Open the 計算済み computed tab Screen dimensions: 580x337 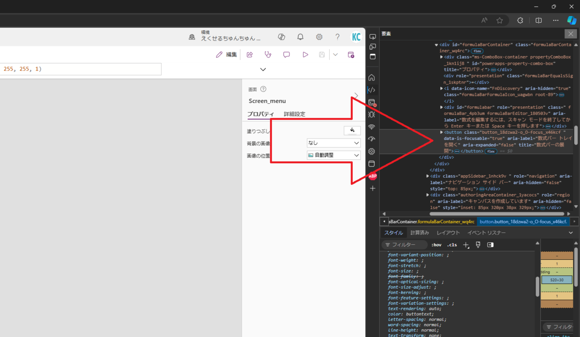pyautogui.click(x=420, y=233)
